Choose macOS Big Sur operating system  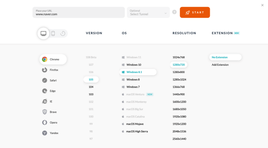tap(133, 109)
